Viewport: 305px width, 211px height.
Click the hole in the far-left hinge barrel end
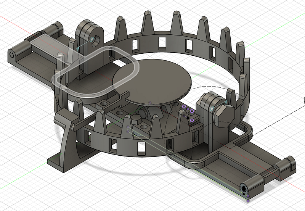click(x=12, y=55)
